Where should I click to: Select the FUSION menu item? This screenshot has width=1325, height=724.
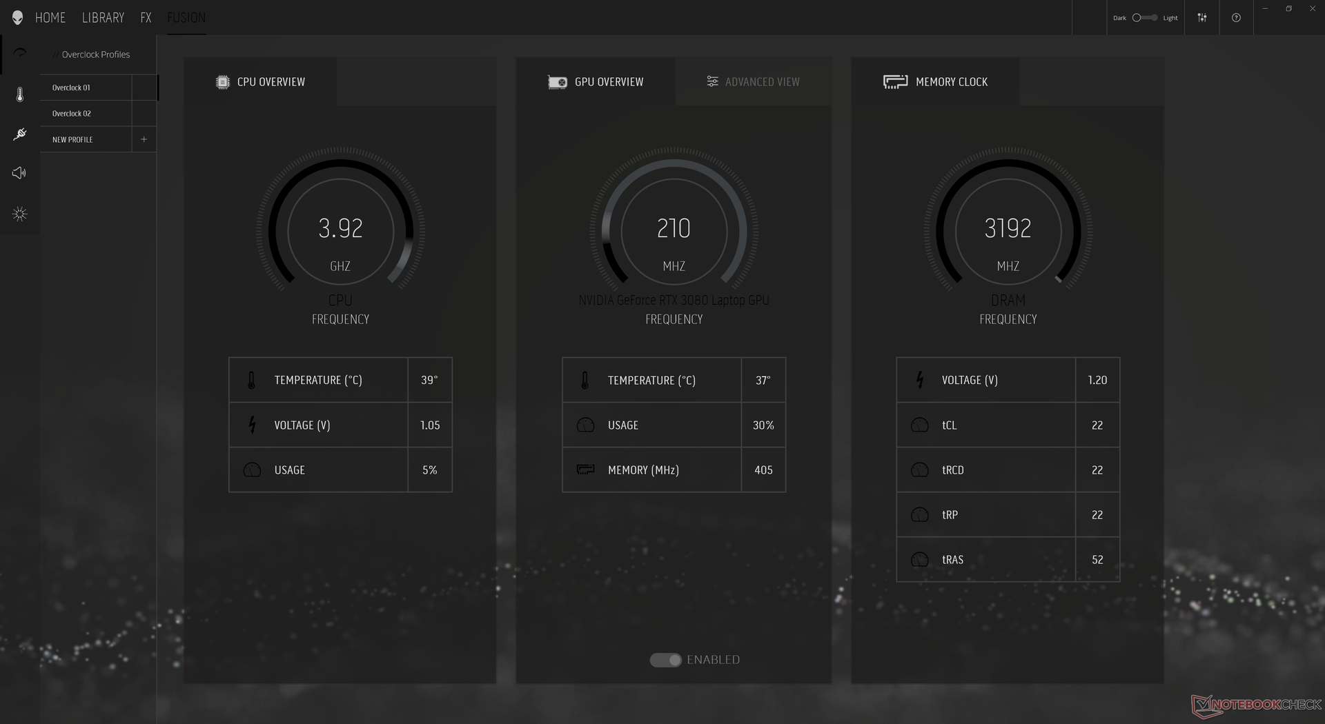(186, 18)
